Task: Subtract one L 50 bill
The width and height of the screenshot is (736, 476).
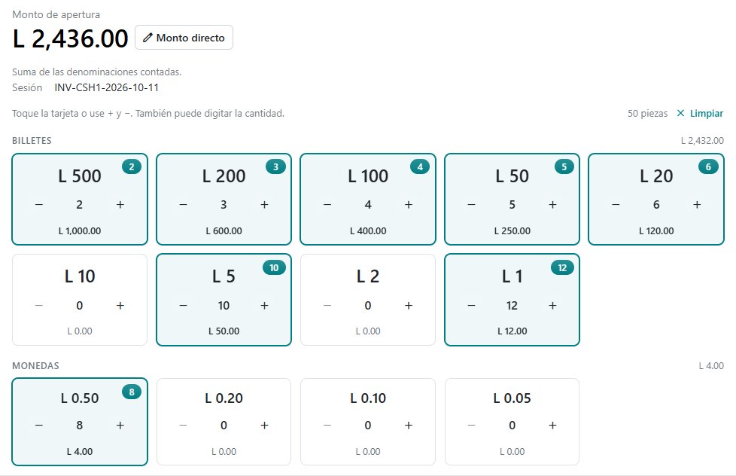Action: click(471, 204)
